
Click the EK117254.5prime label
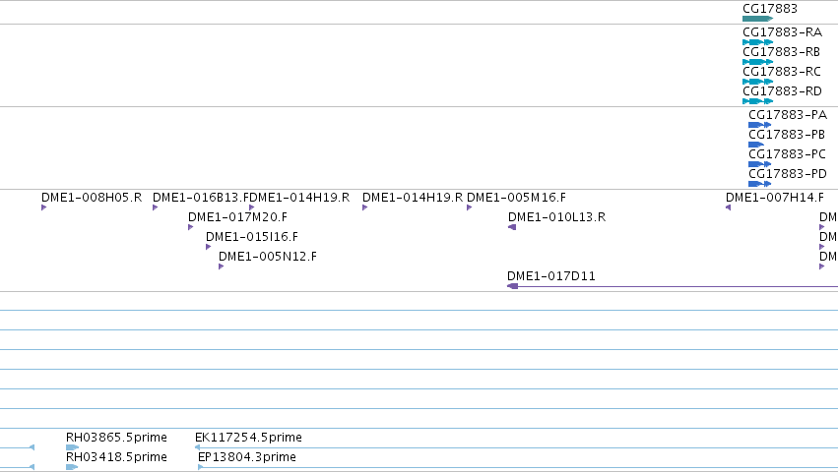(248, 438)
